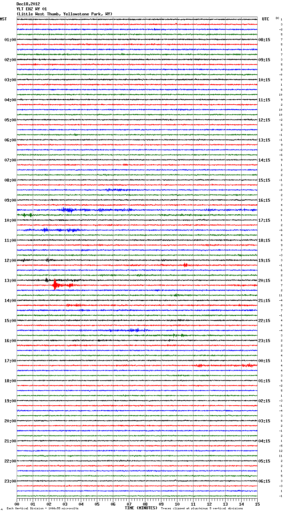Click the minute 15 tick label on time axis
Viewport: 284px width, 513px height.
[x=257, y=504]
